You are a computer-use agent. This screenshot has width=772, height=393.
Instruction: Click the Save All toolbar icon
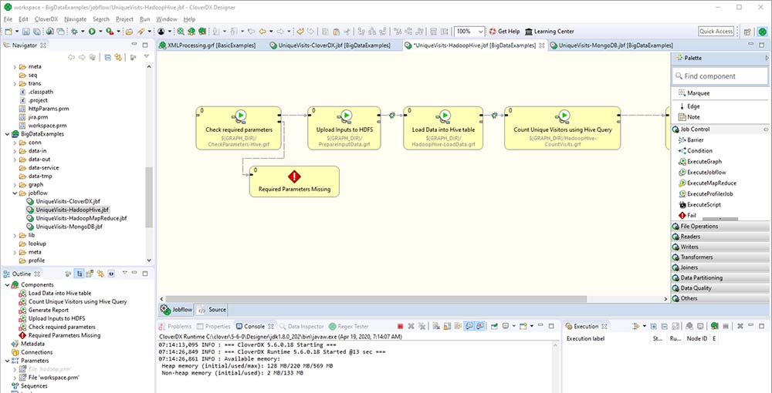point(36,32)
